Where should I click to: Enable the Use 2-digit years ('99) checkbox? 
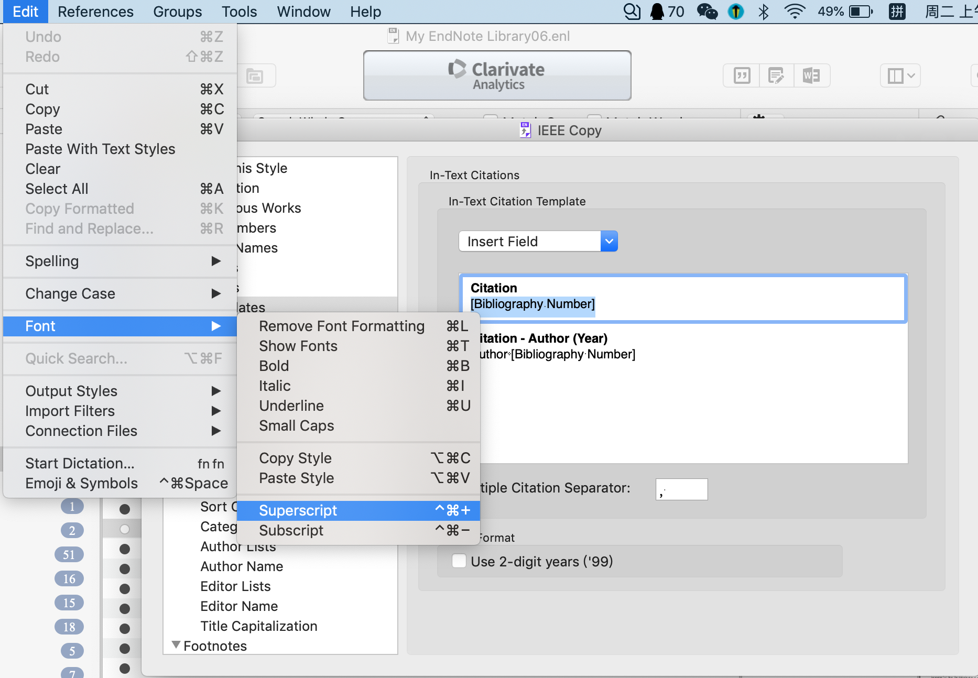tap(459, 561)
